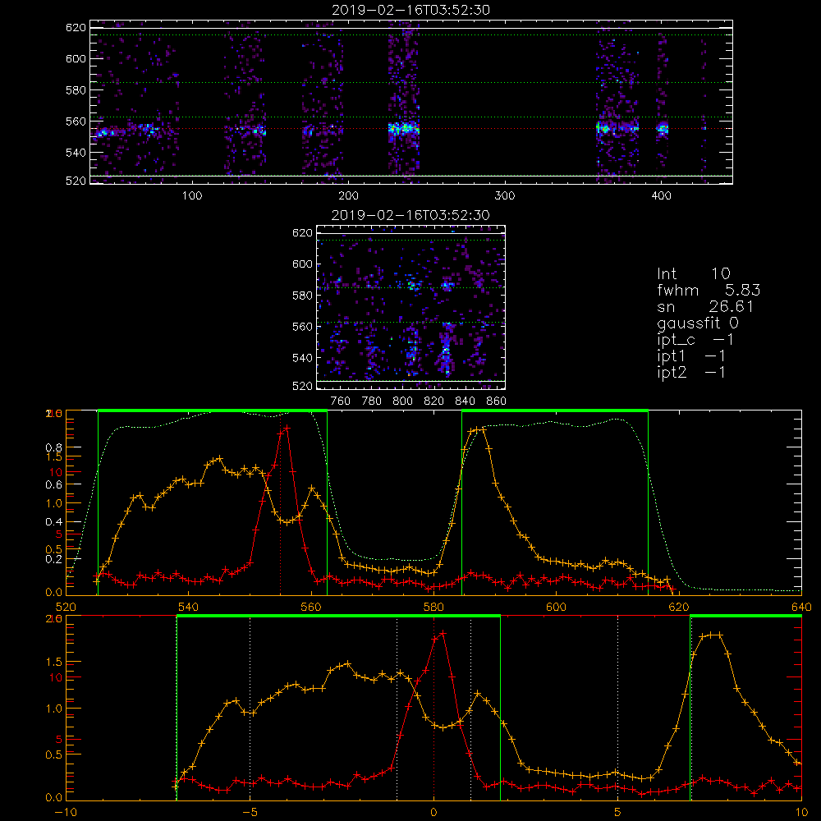Click the 640 x-axis label of the profile plot
The height and width of the screenshot is (821, 821).
coord(801,607)
